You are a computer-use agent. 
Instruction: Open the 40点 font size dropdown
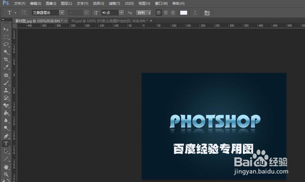(121, 12)
